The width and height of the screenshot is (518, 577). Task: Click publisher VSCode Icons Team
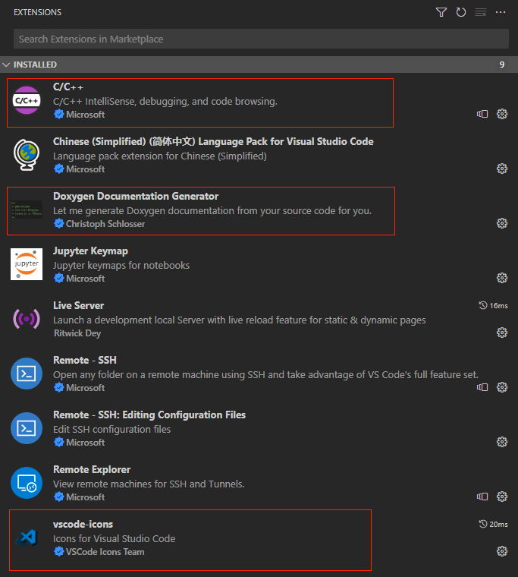[105, 552]
